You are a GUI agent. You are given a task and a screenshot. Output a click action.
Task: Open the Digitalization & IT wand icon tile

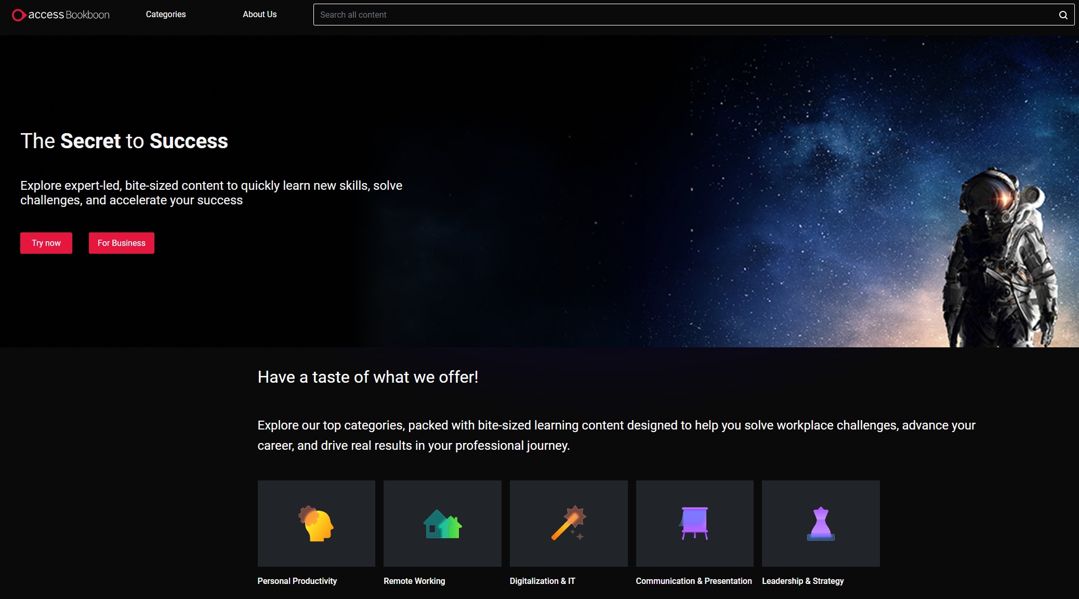[569, 524]
